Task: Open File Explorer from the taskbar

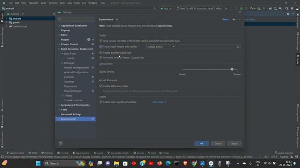Action: coord(117,163)
